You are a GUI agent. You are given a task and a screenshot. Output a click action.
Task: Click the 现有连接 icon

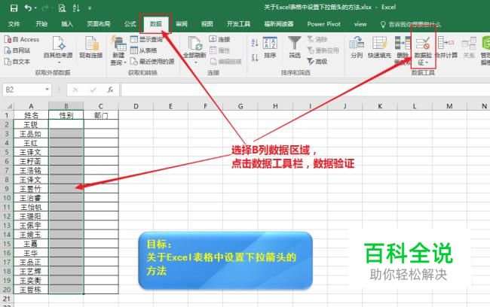91,47
